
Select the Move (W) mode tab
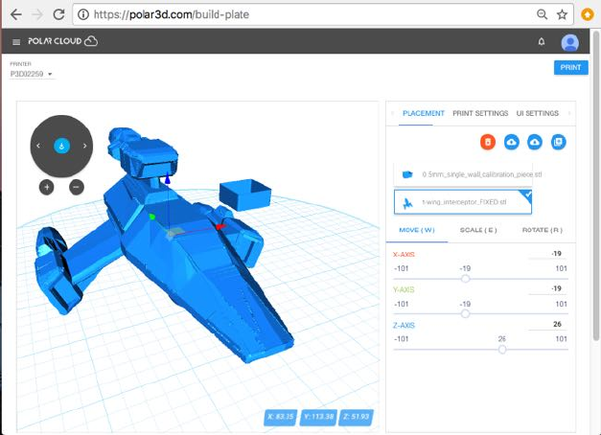point(417,230)
